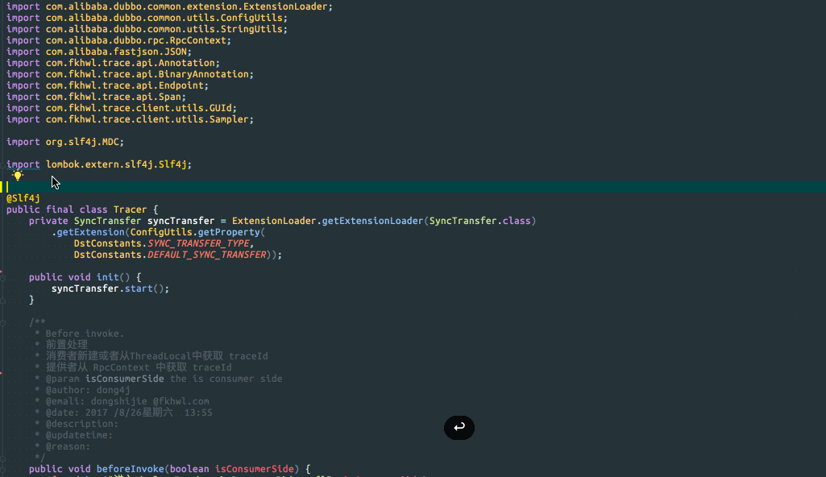
Task: Click the Tracer class name
Action: (x=130, y=209)
